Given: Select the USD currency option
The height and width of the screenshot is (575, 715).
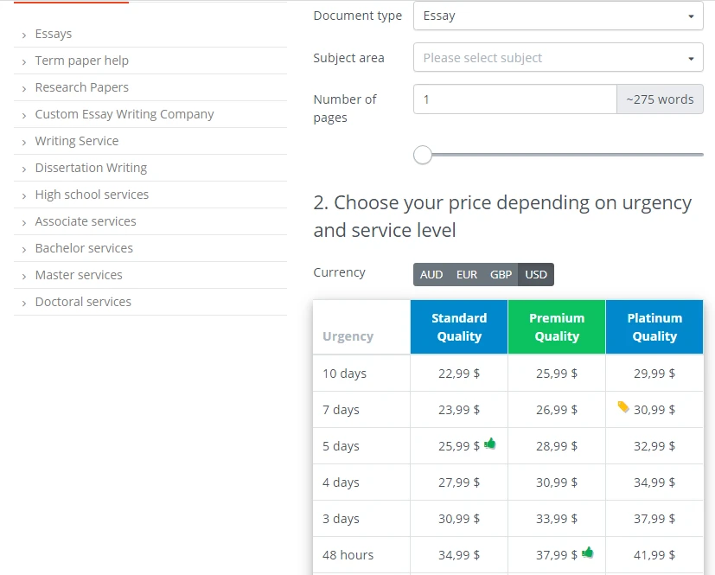Looking at the screenshot, I should [536, 274].
